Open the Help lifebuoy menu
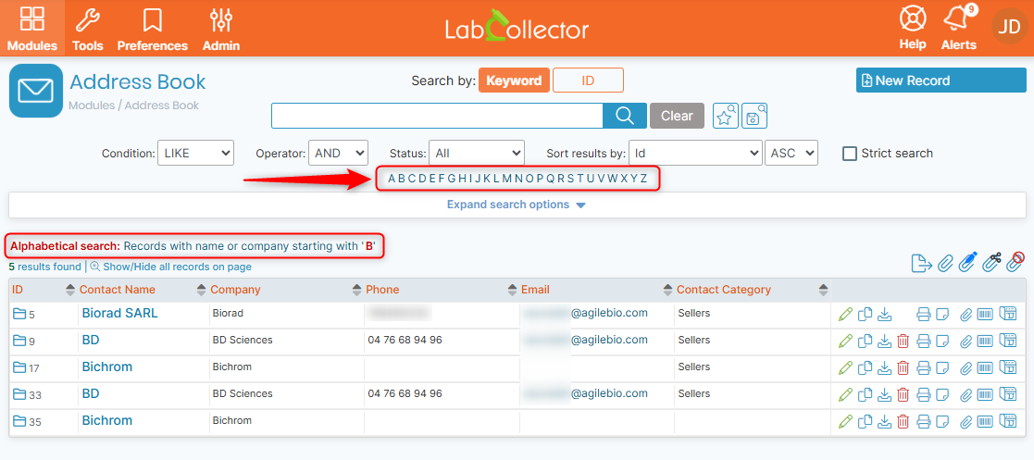1034x460 pixels. (913, 29)
